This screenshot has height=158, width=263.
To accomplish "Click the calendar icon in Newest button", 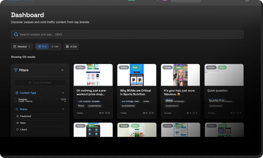I will pos(15,47).
